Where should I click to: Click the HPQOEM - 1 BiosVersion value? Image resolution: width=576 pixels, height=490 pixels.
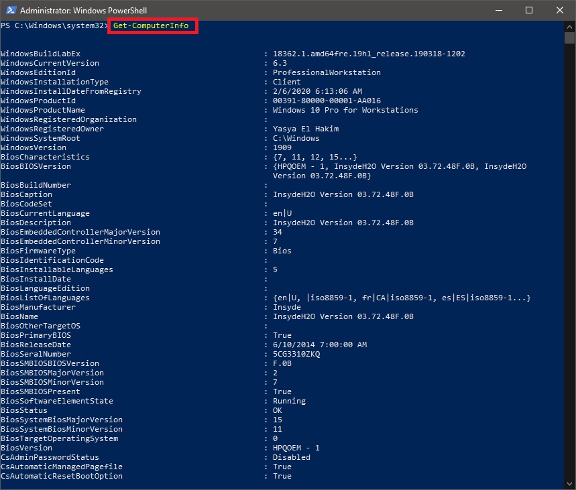(x=296, y=448)
